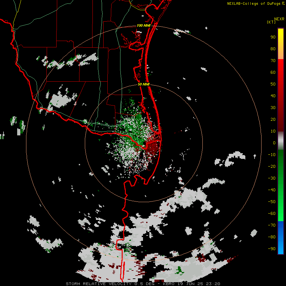
Task: Click the NEXR label at top right
Action: coord(279,19)
